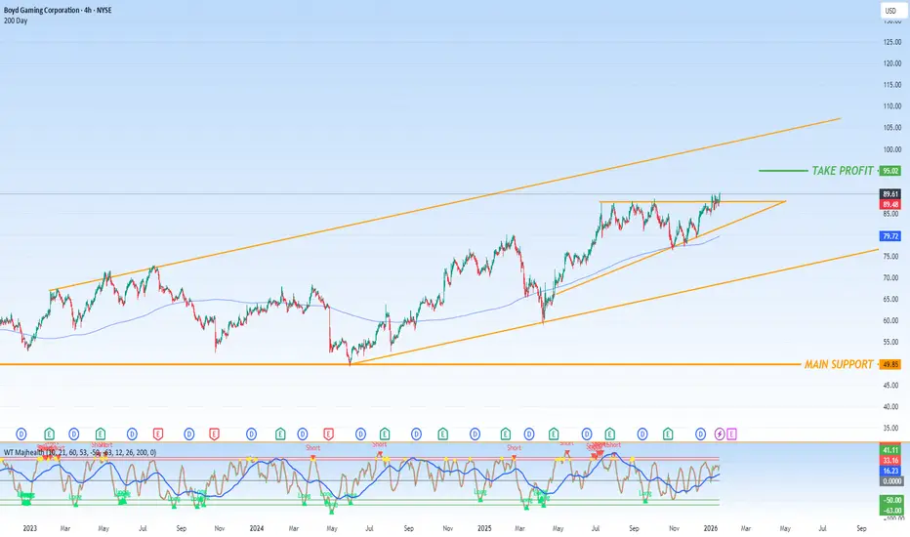Select the 200 Day indicator label
The width and height of the screenshot is (910, 537).
coord(16,21)
